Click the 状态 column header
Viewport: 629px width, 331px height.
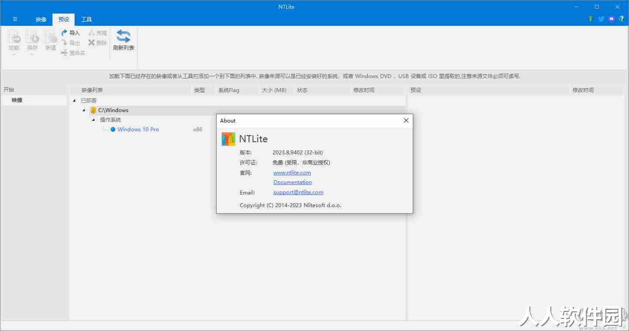(x=322, y=90)
